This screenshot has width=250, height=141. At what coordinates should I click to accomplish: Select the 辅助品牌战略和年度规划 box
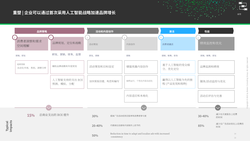click(x=67, y=67)
